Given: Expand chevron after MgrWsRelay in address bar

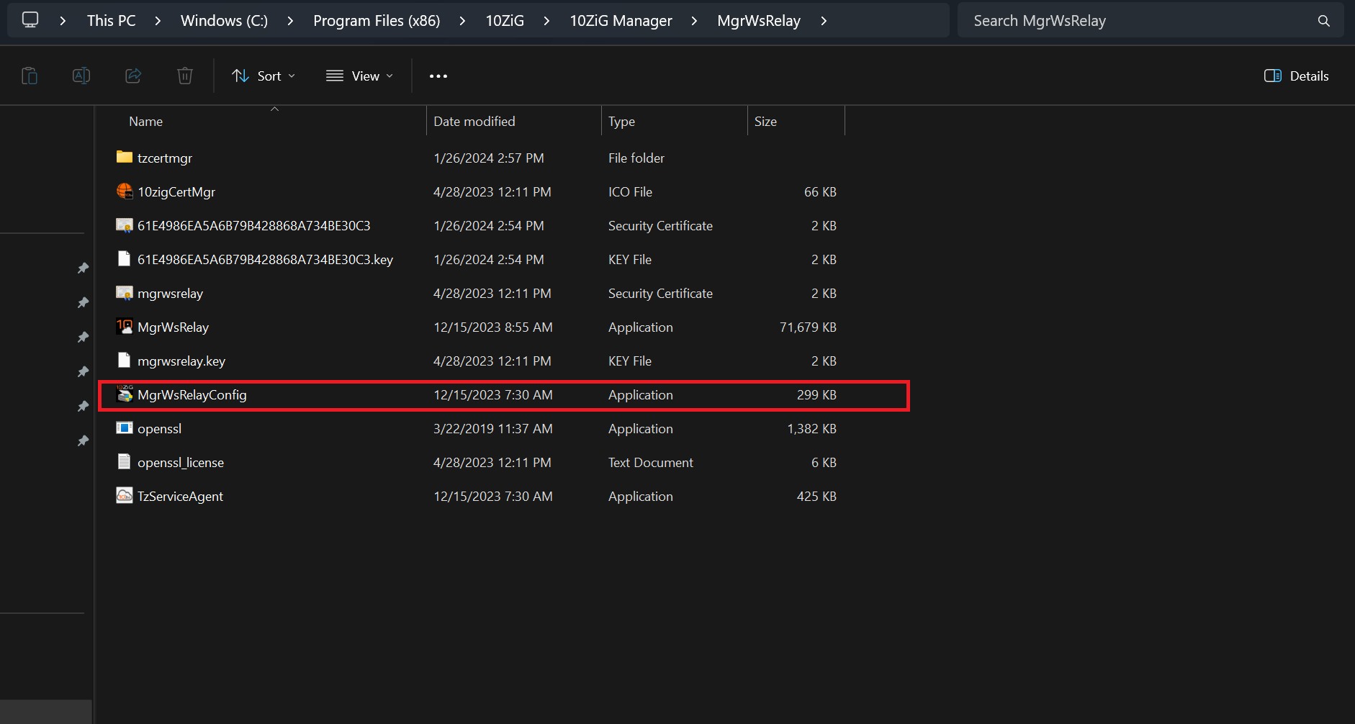Looking at the screenshot, I should tap(824, 21).
